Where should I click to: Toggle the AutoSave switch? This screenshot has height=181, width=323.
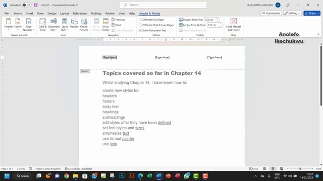(27, 5)
